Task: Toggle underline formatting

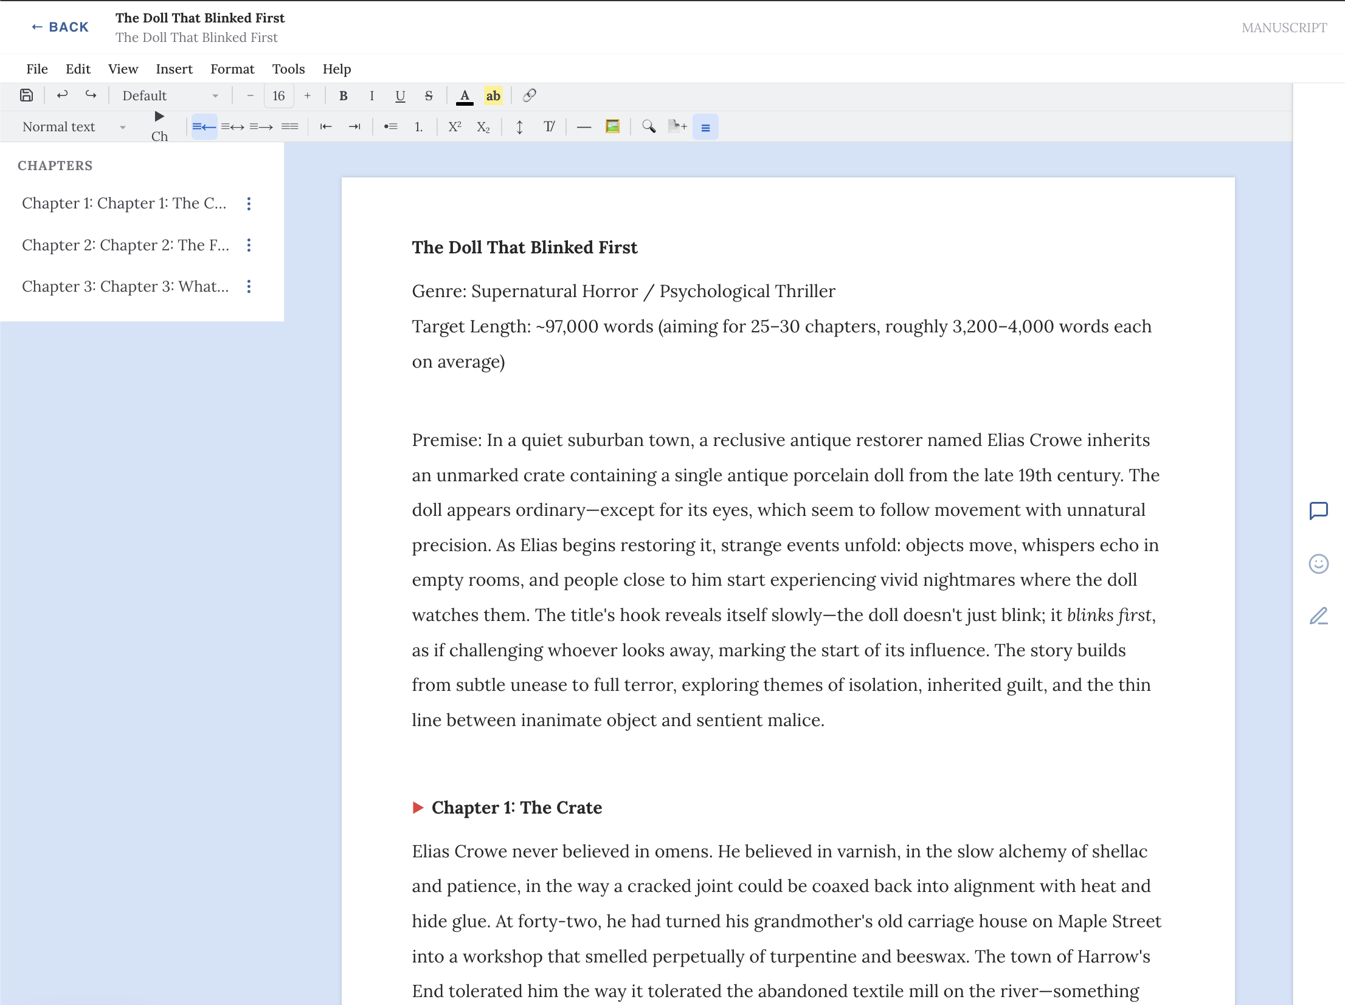Action: (399, 95)
